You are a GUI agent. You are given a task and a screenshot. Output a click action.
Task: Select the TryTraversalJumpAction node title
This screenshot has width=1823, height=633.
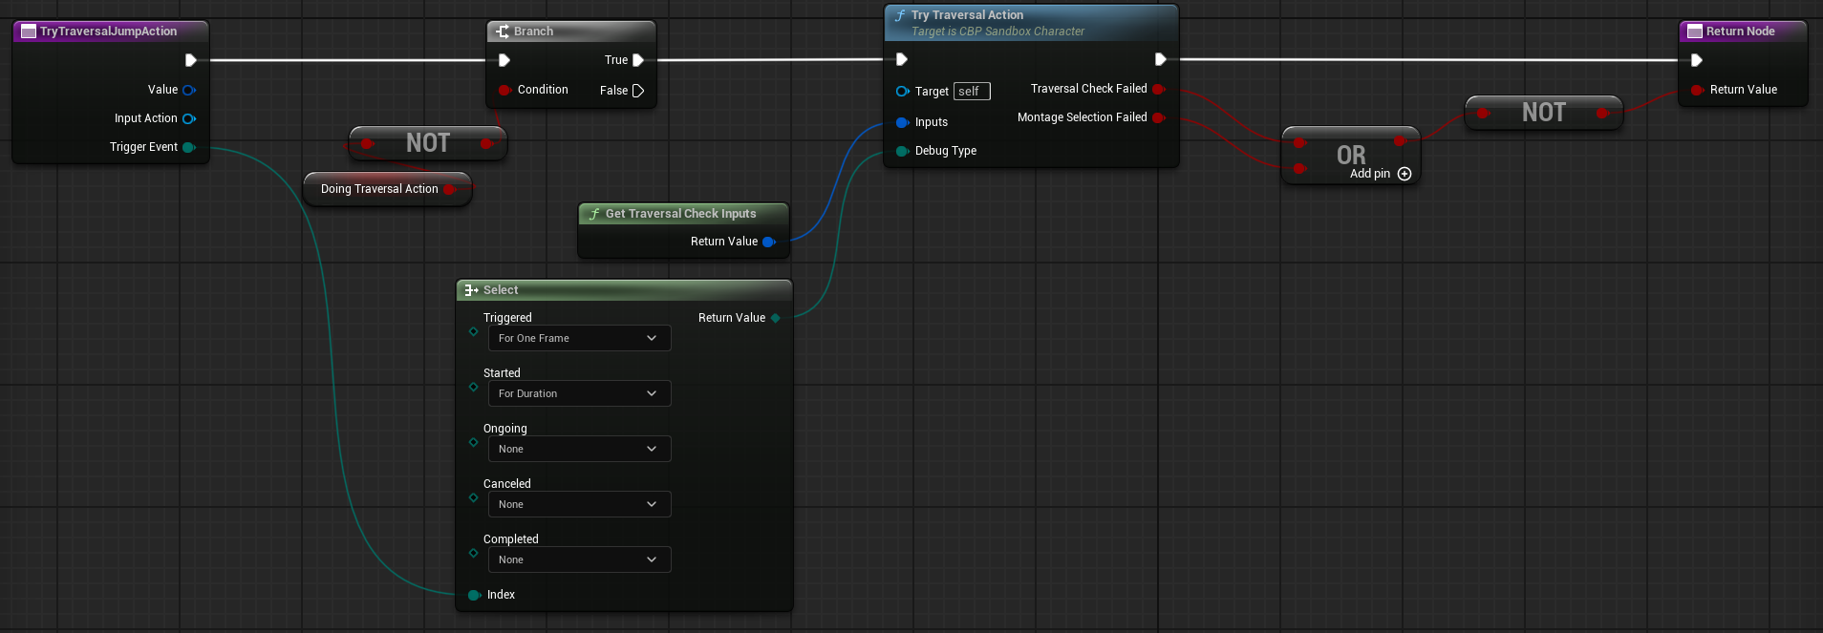click(109, 32)
